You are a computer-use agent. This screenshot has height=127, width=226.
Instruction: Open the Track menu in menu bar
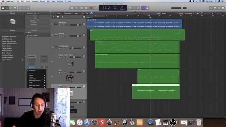pos(28,1)
